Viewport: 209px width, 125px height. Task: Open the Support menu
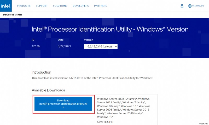(42, 6)
